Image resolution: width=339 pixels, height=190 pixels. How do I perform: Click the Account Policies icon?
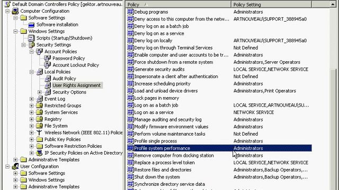tap(40, 52)
